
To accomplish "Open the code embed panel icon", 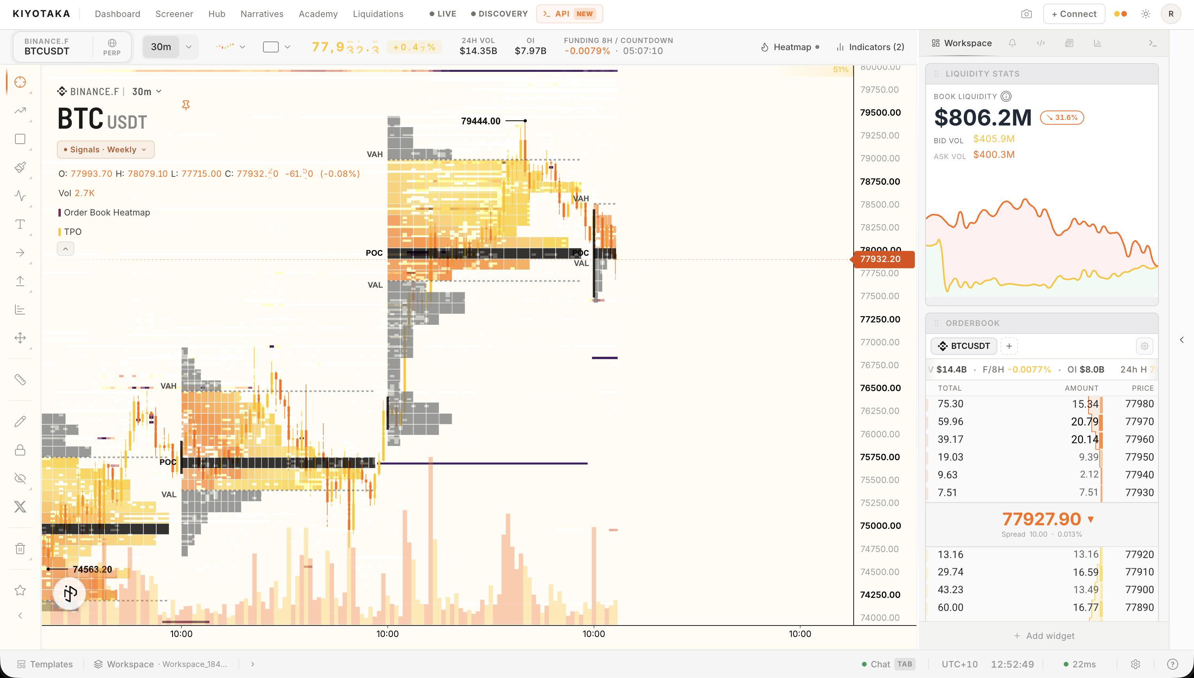I will tap(1041, 43).
